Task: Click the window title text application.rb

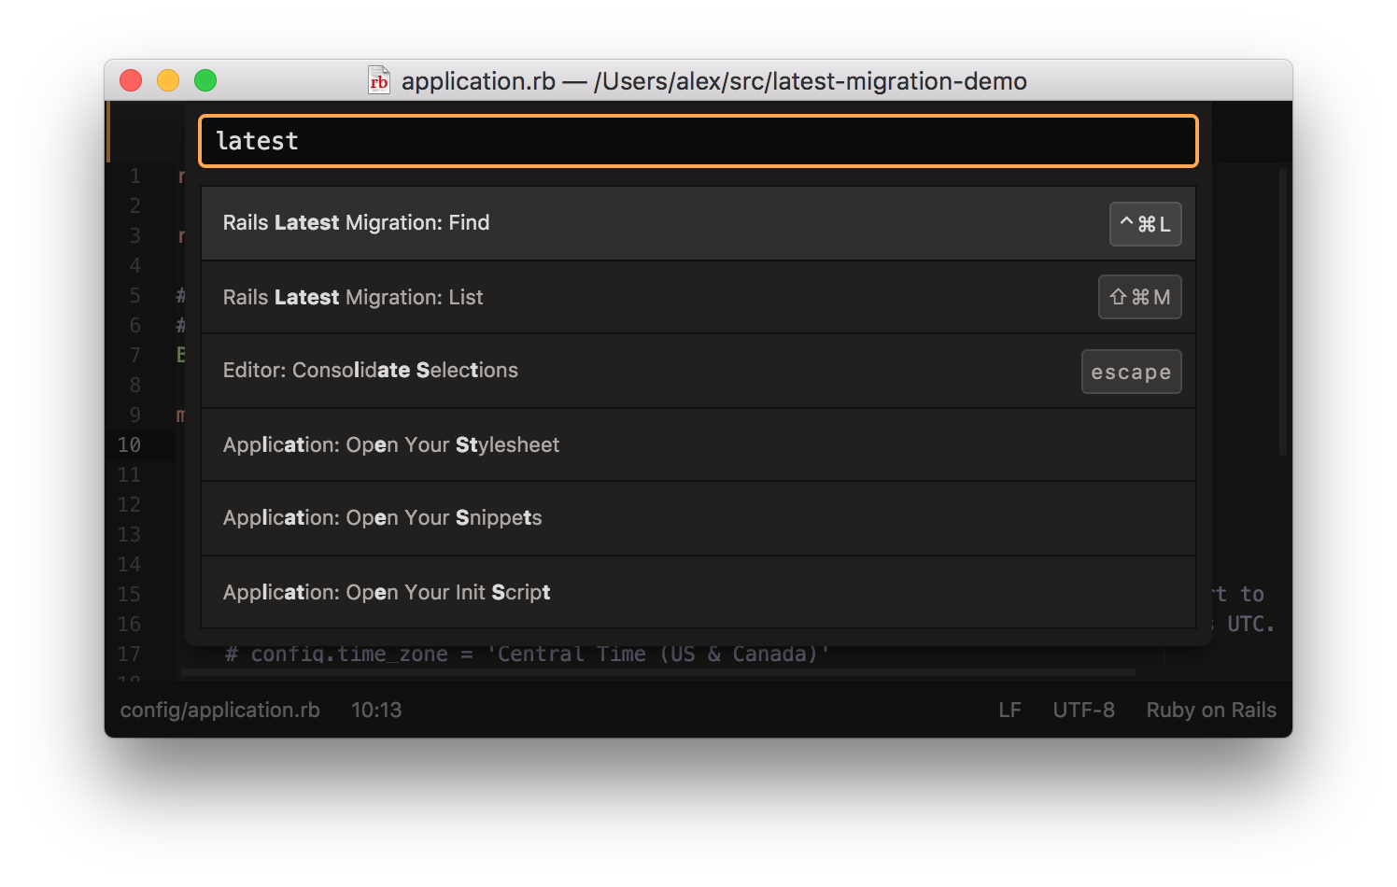Action: click(478, 81)
